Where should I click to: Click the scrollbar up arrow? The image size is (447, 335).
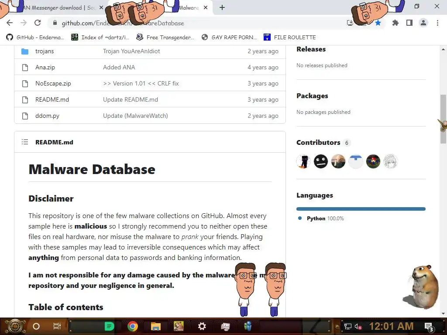[443, 49]
